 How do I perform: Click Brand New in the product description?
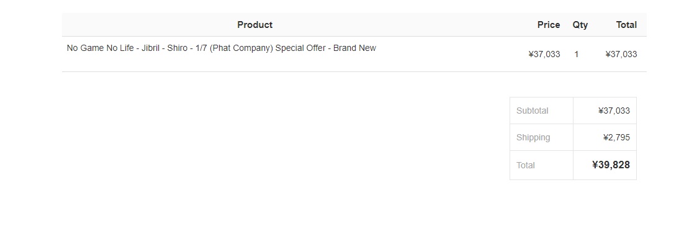tap(355, 48)
